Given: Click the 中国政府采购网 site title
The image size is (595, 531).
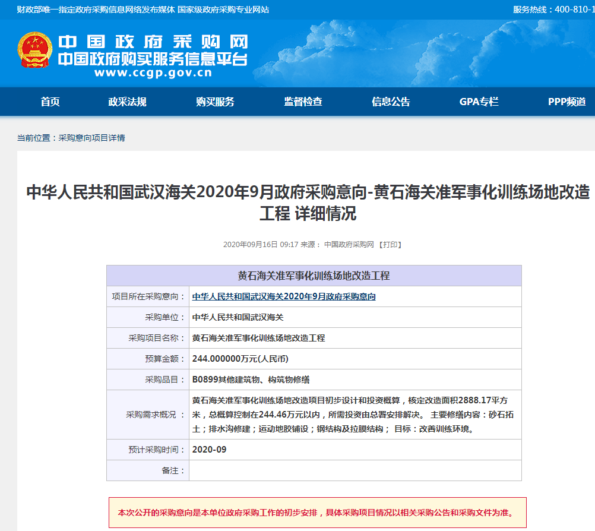Looking at the screenshot, I should (153, 42).
